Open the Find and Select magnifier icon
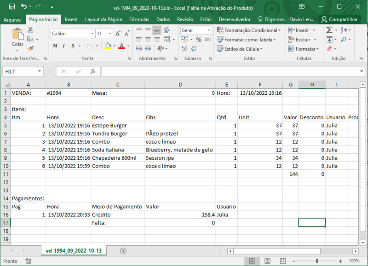 [344, 40]
